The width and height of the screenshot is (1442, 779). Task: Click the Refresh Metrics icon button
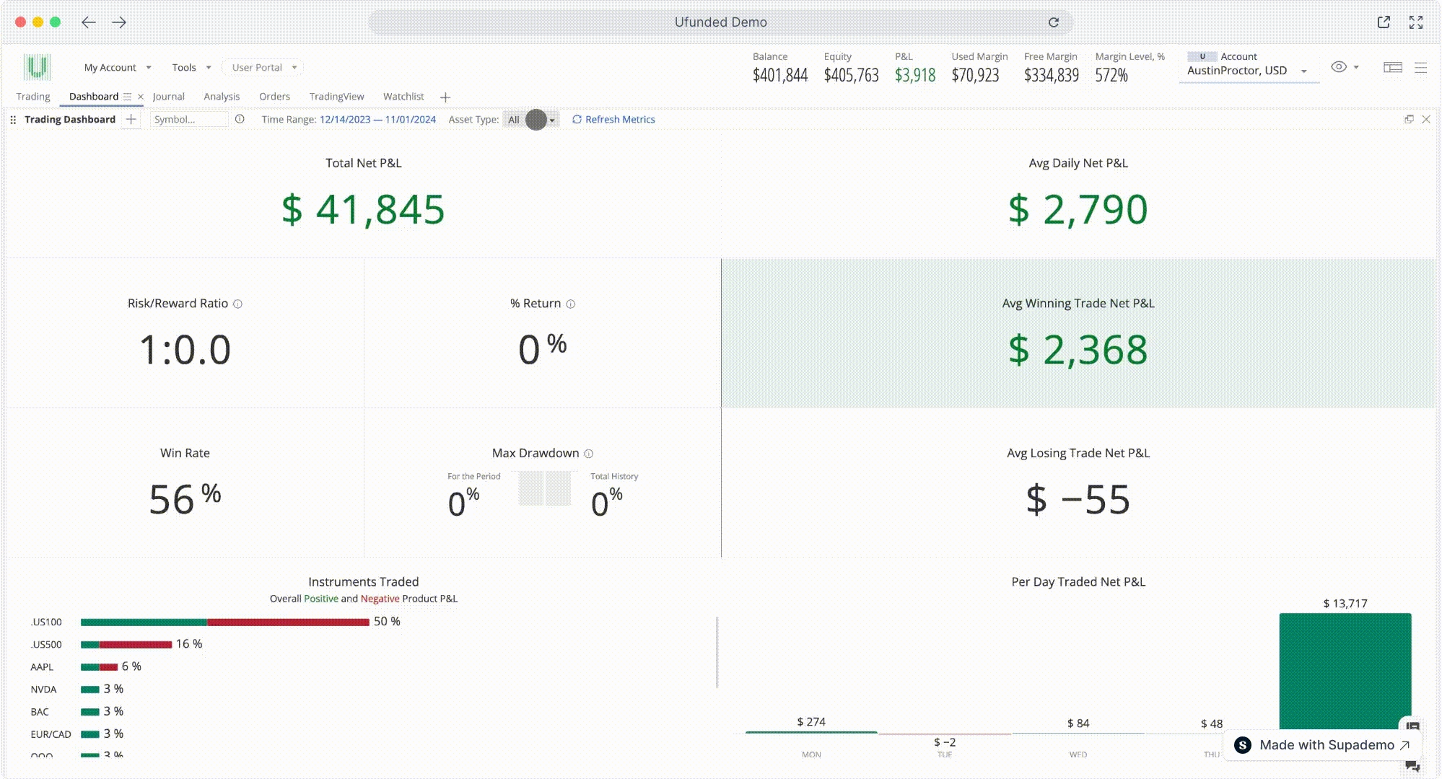point(577,119)
